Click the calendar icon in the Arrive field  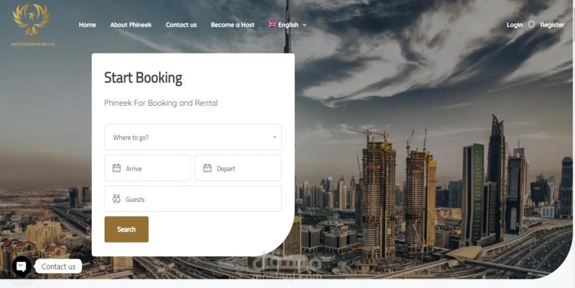click(117, 168)
